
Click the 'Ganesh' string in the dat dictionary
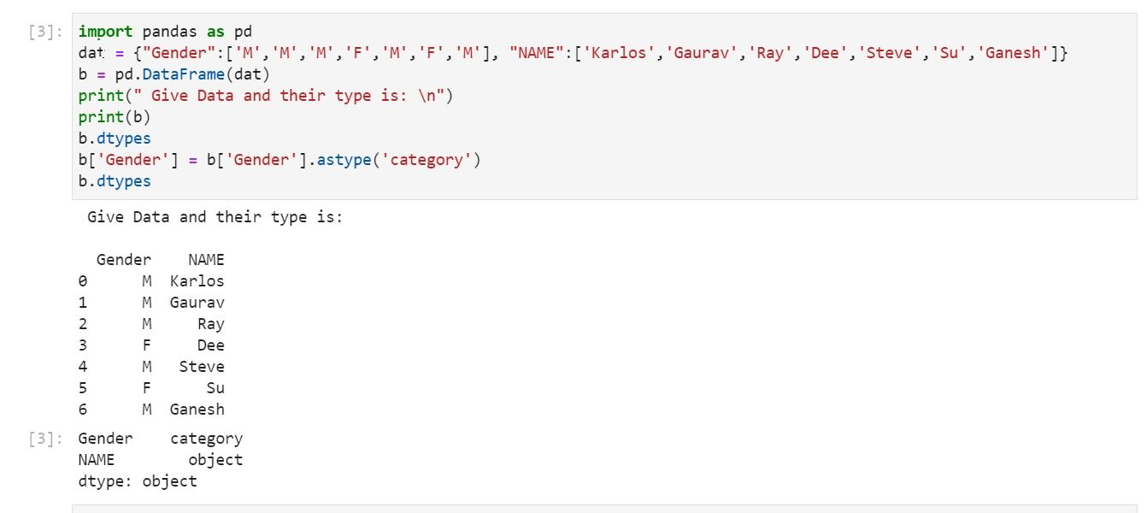[1014, 53]
